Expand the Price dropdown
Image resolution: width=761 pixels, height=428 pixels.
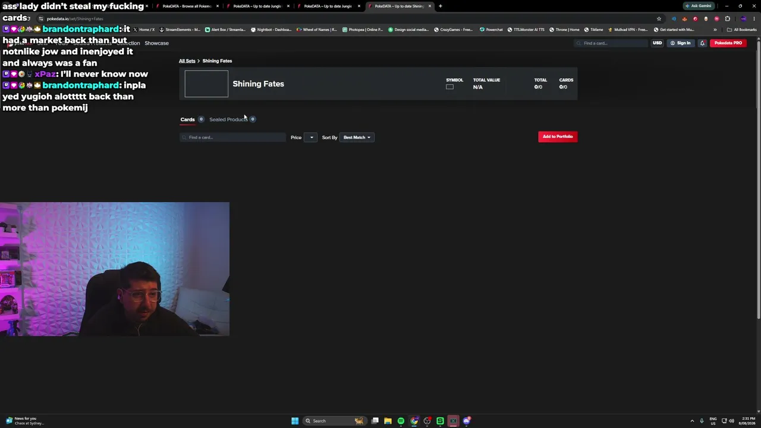point(311,137)
